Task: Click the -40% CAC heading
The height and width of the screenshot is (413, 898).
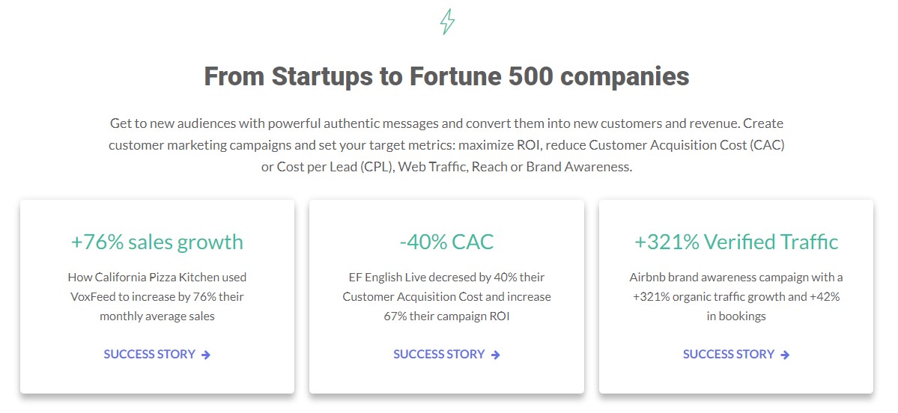Action: pyautogui.click(x=446, y=242)
